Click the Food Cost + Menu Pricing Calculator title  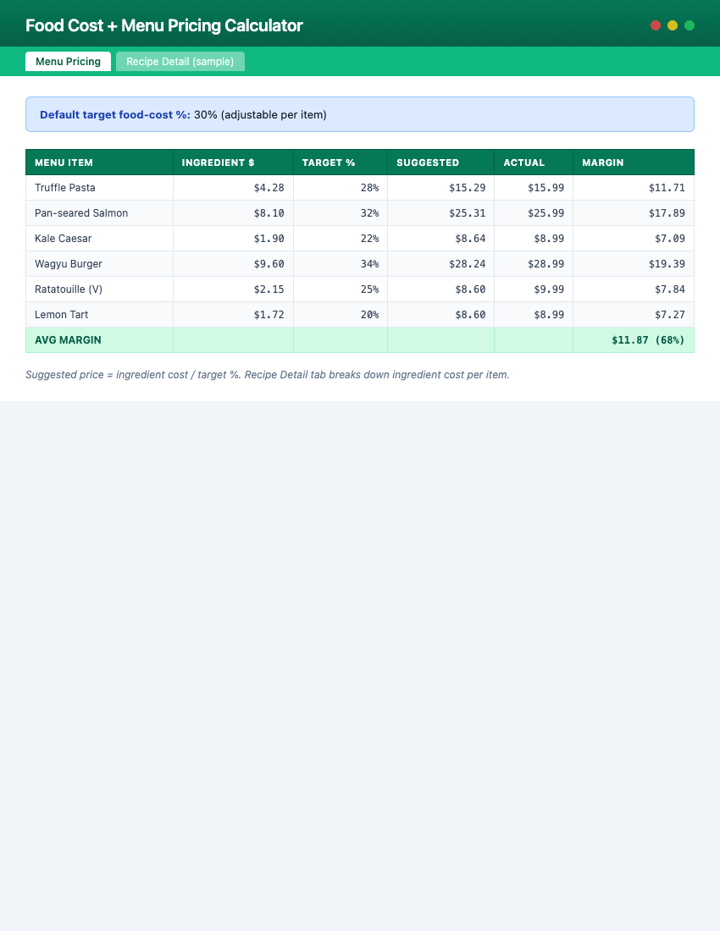[x=164, y=25]
